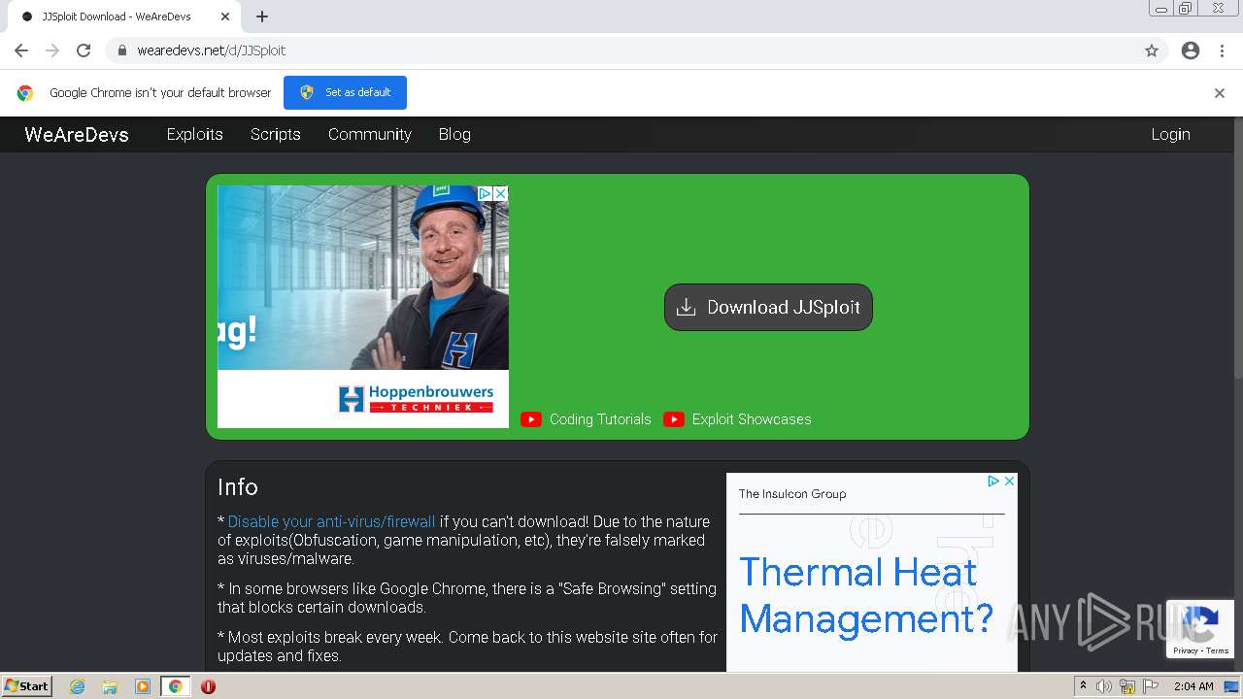Click the Hoppenbrouwers Techniek ad image
The height and width of the screenshot is (699, 1243).
click(363, 306)
